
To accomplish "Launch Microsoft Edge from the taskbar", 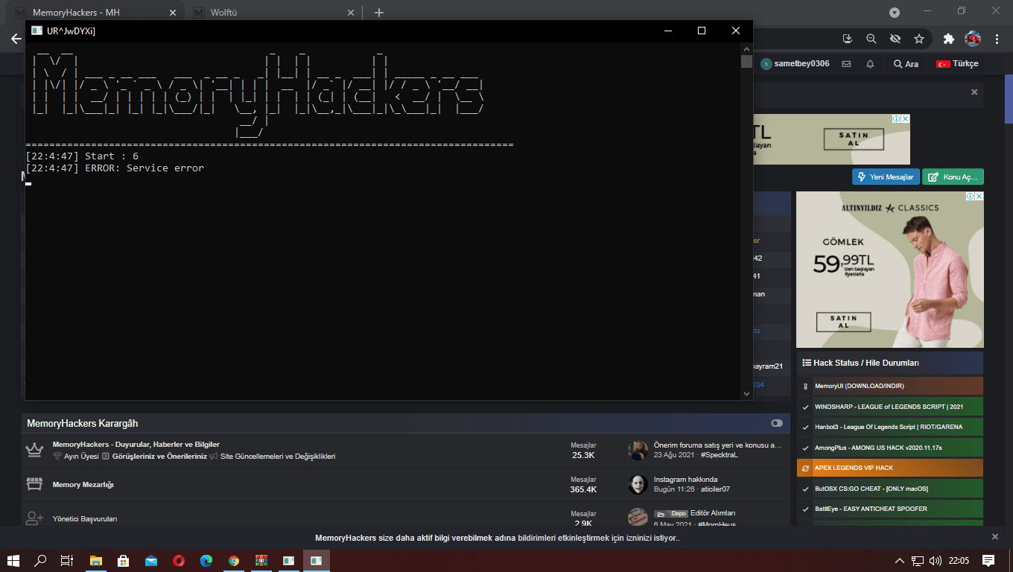I will pyautogui.click(x=206, y=560).
